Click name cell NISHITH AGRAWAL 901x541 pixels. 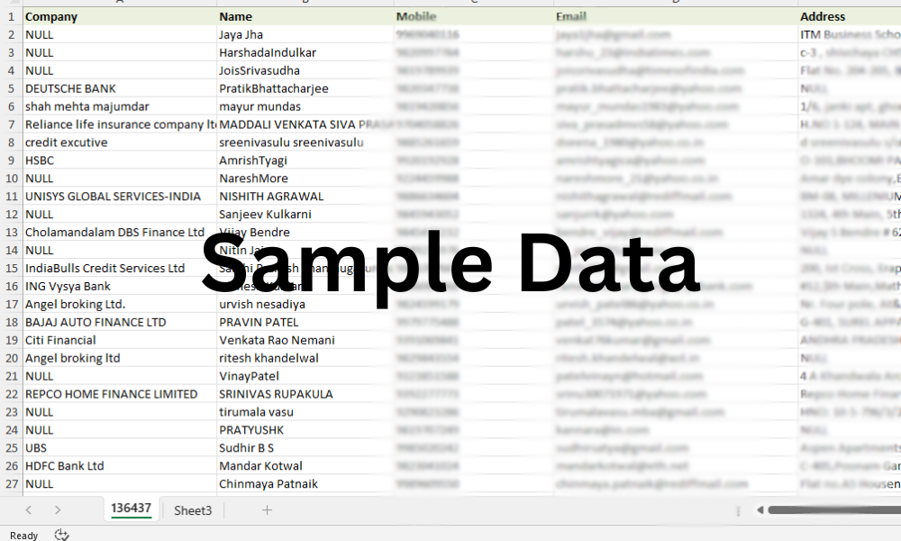click(305, 197)
